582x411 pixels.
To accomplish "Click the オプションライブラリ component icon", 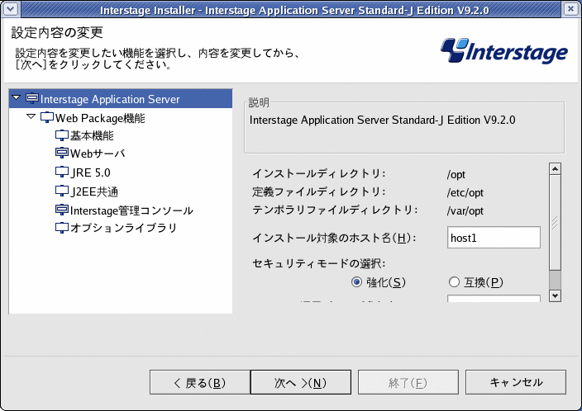I will (x=62, y=228).
